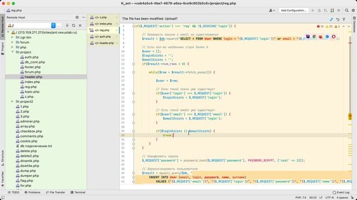Image resolution: width=357 pixels, height=200 pixels.
Task: Click the upload sync icon in notification bar
Action: tap(331, 19)
